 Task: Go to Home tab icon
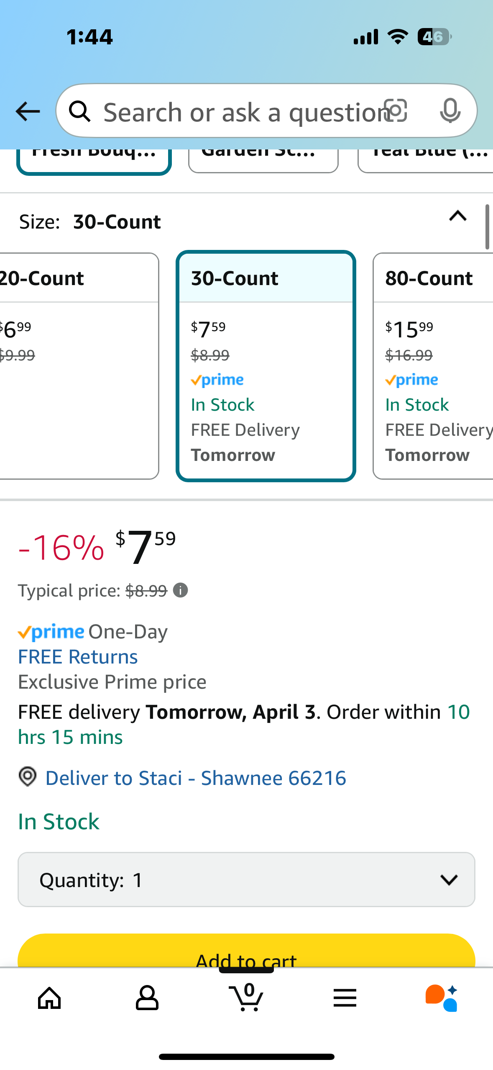(x=49, y=998)
